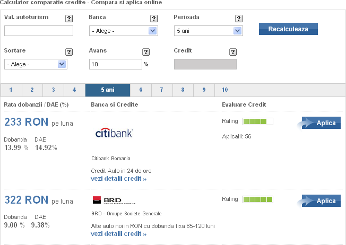Switch to the 6 years tab
This screenshot has width=346, height=245.
(x=141, y=90)
